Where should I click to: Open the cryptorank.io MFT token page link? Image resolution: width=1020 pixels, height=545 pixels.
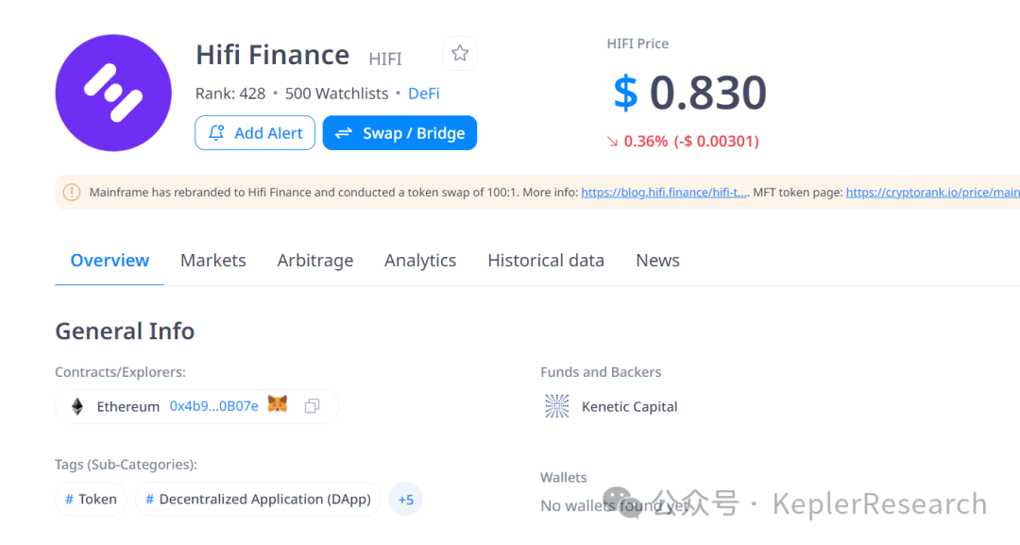931,192
